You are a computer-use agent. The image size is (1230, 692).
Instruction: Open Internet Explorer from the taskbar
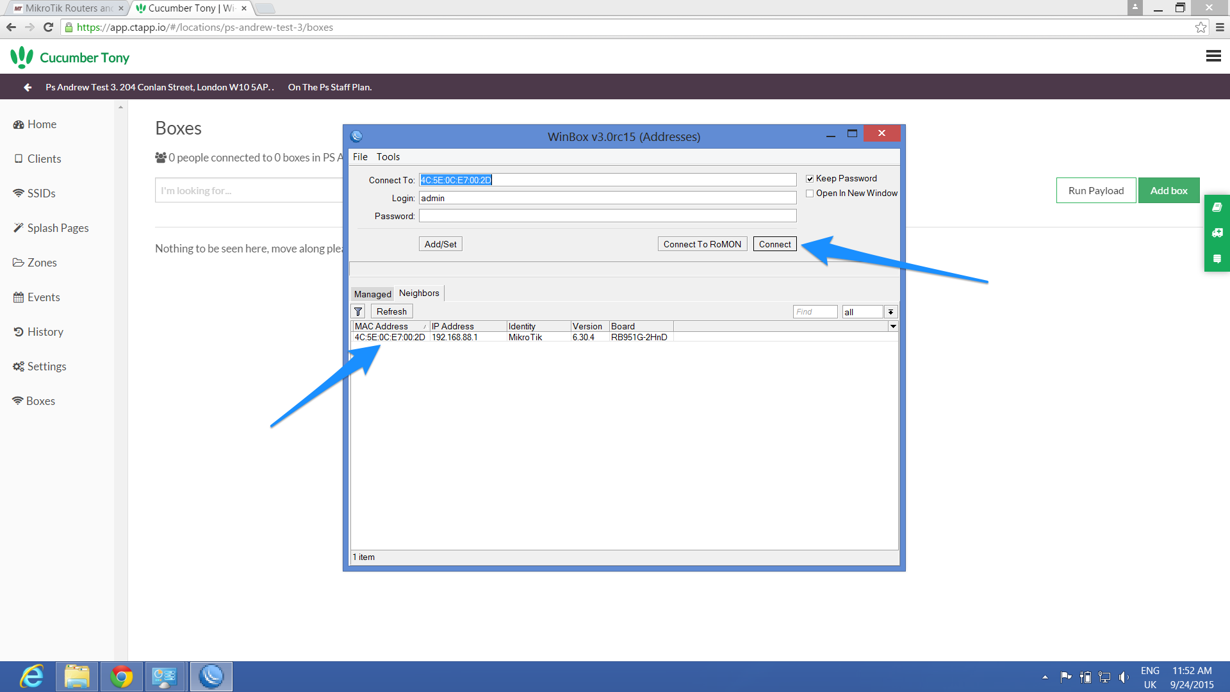click(x=32, y=677)
